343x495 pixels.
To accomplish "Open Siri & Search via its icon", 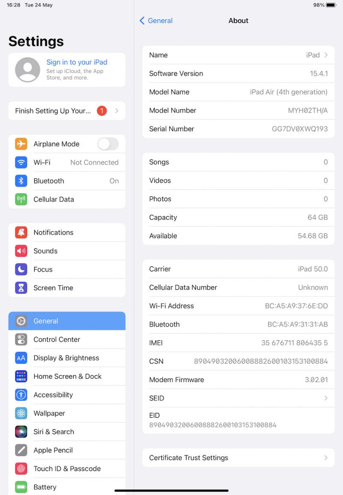I will tap(21, 431).
